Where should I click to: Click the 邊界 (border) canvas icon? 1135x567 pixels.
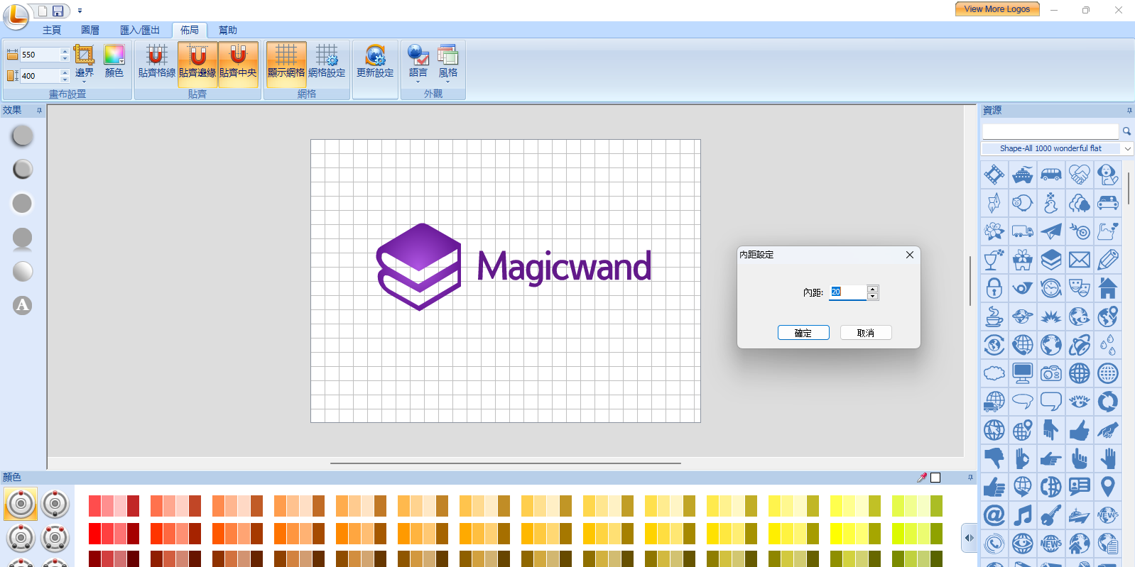point(84,61)
